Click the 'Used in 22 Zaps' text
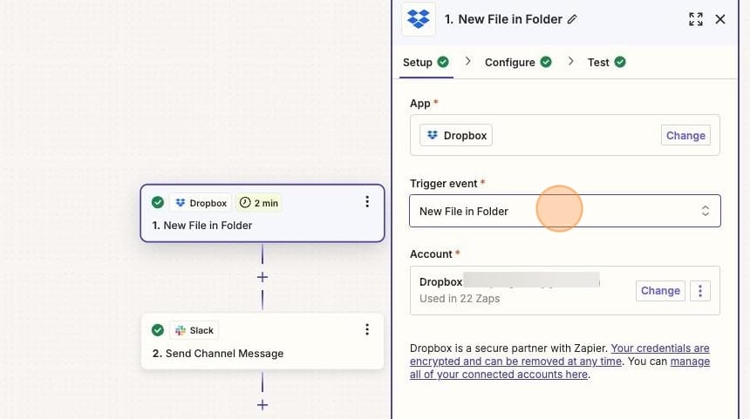 (460, 299)
